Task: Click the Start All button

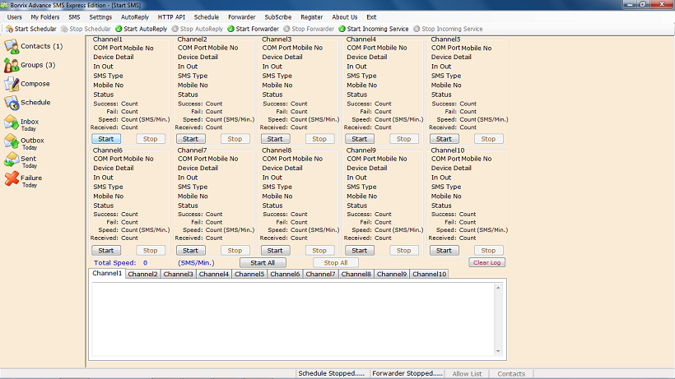Action: [263, 262]
